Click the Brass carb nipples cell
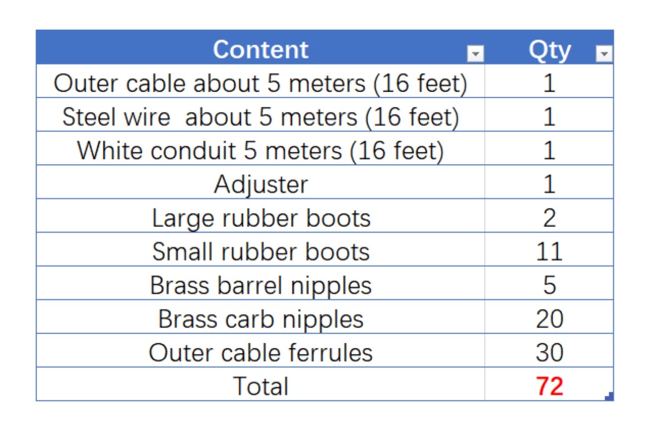This screenshot has height=439, width=659. coord(261,319)
